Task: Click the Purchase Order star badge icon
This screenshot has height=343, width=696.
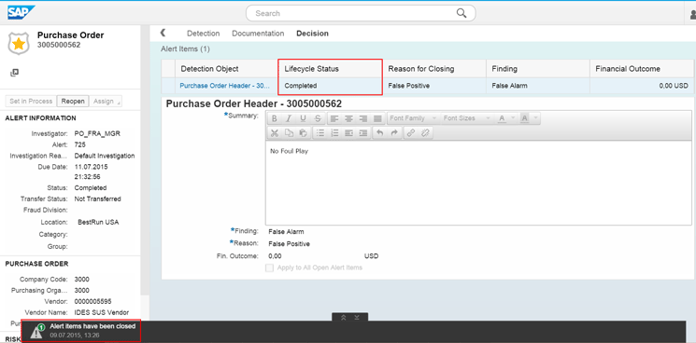Action: 19,44
